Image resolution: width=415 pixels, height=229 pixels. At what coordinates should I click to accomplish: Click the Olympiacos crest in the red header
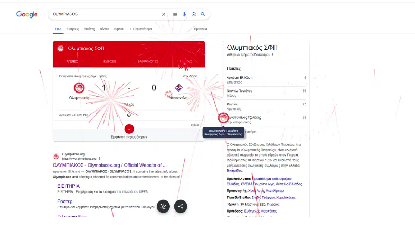coord(61,49)
